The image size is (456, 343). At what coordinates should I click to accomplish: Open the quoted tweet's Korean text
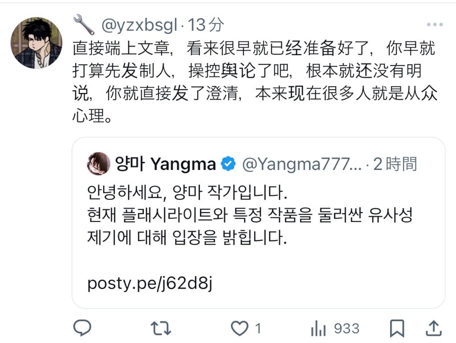[250, 215]
